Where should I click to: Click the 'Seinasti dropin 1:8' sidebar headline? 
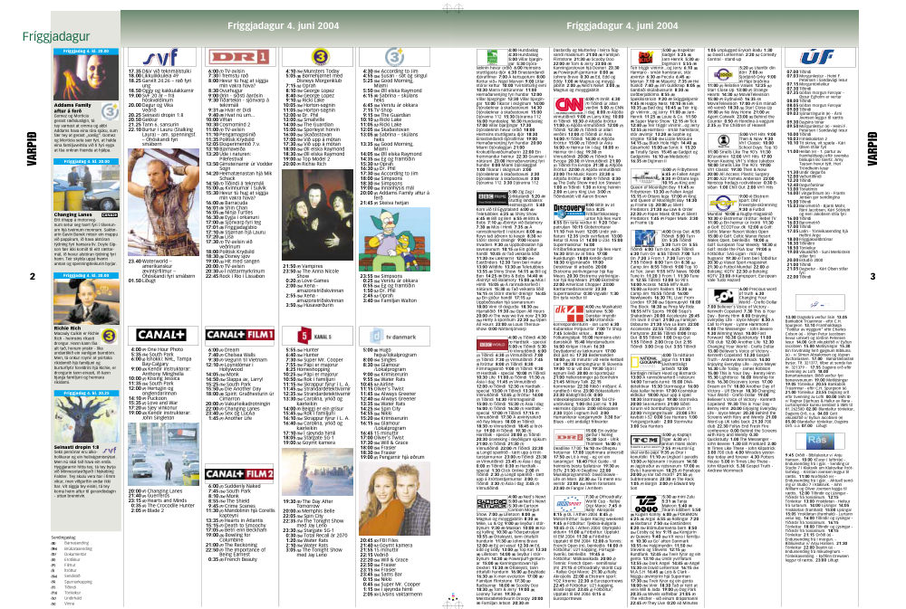coord(76,447)
